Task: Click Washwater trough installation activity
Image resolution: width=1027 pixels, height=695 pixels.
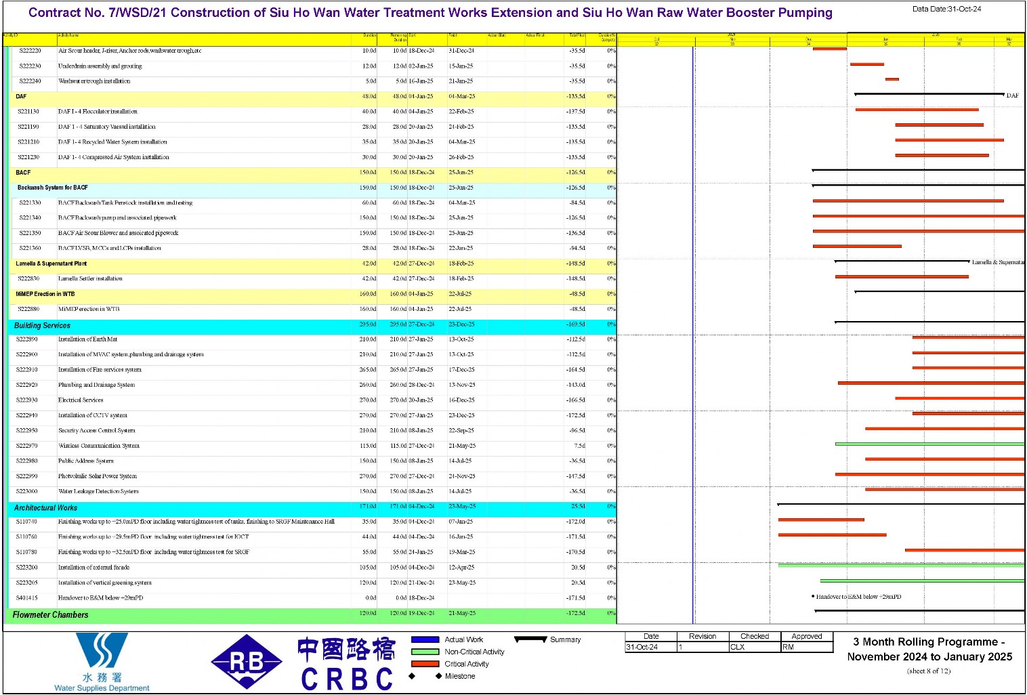Action: tap(94, 81)
